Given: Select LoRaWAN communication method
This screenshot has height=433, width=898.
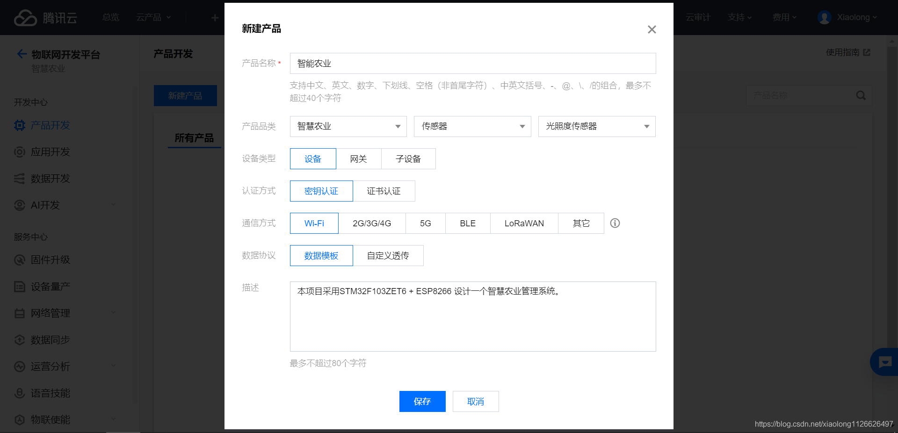Looking at the screenshot, I should (524, 224).
